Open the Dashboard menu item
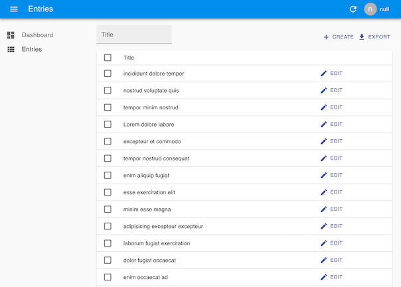401x287 pixels. click(x=37, y=35)
